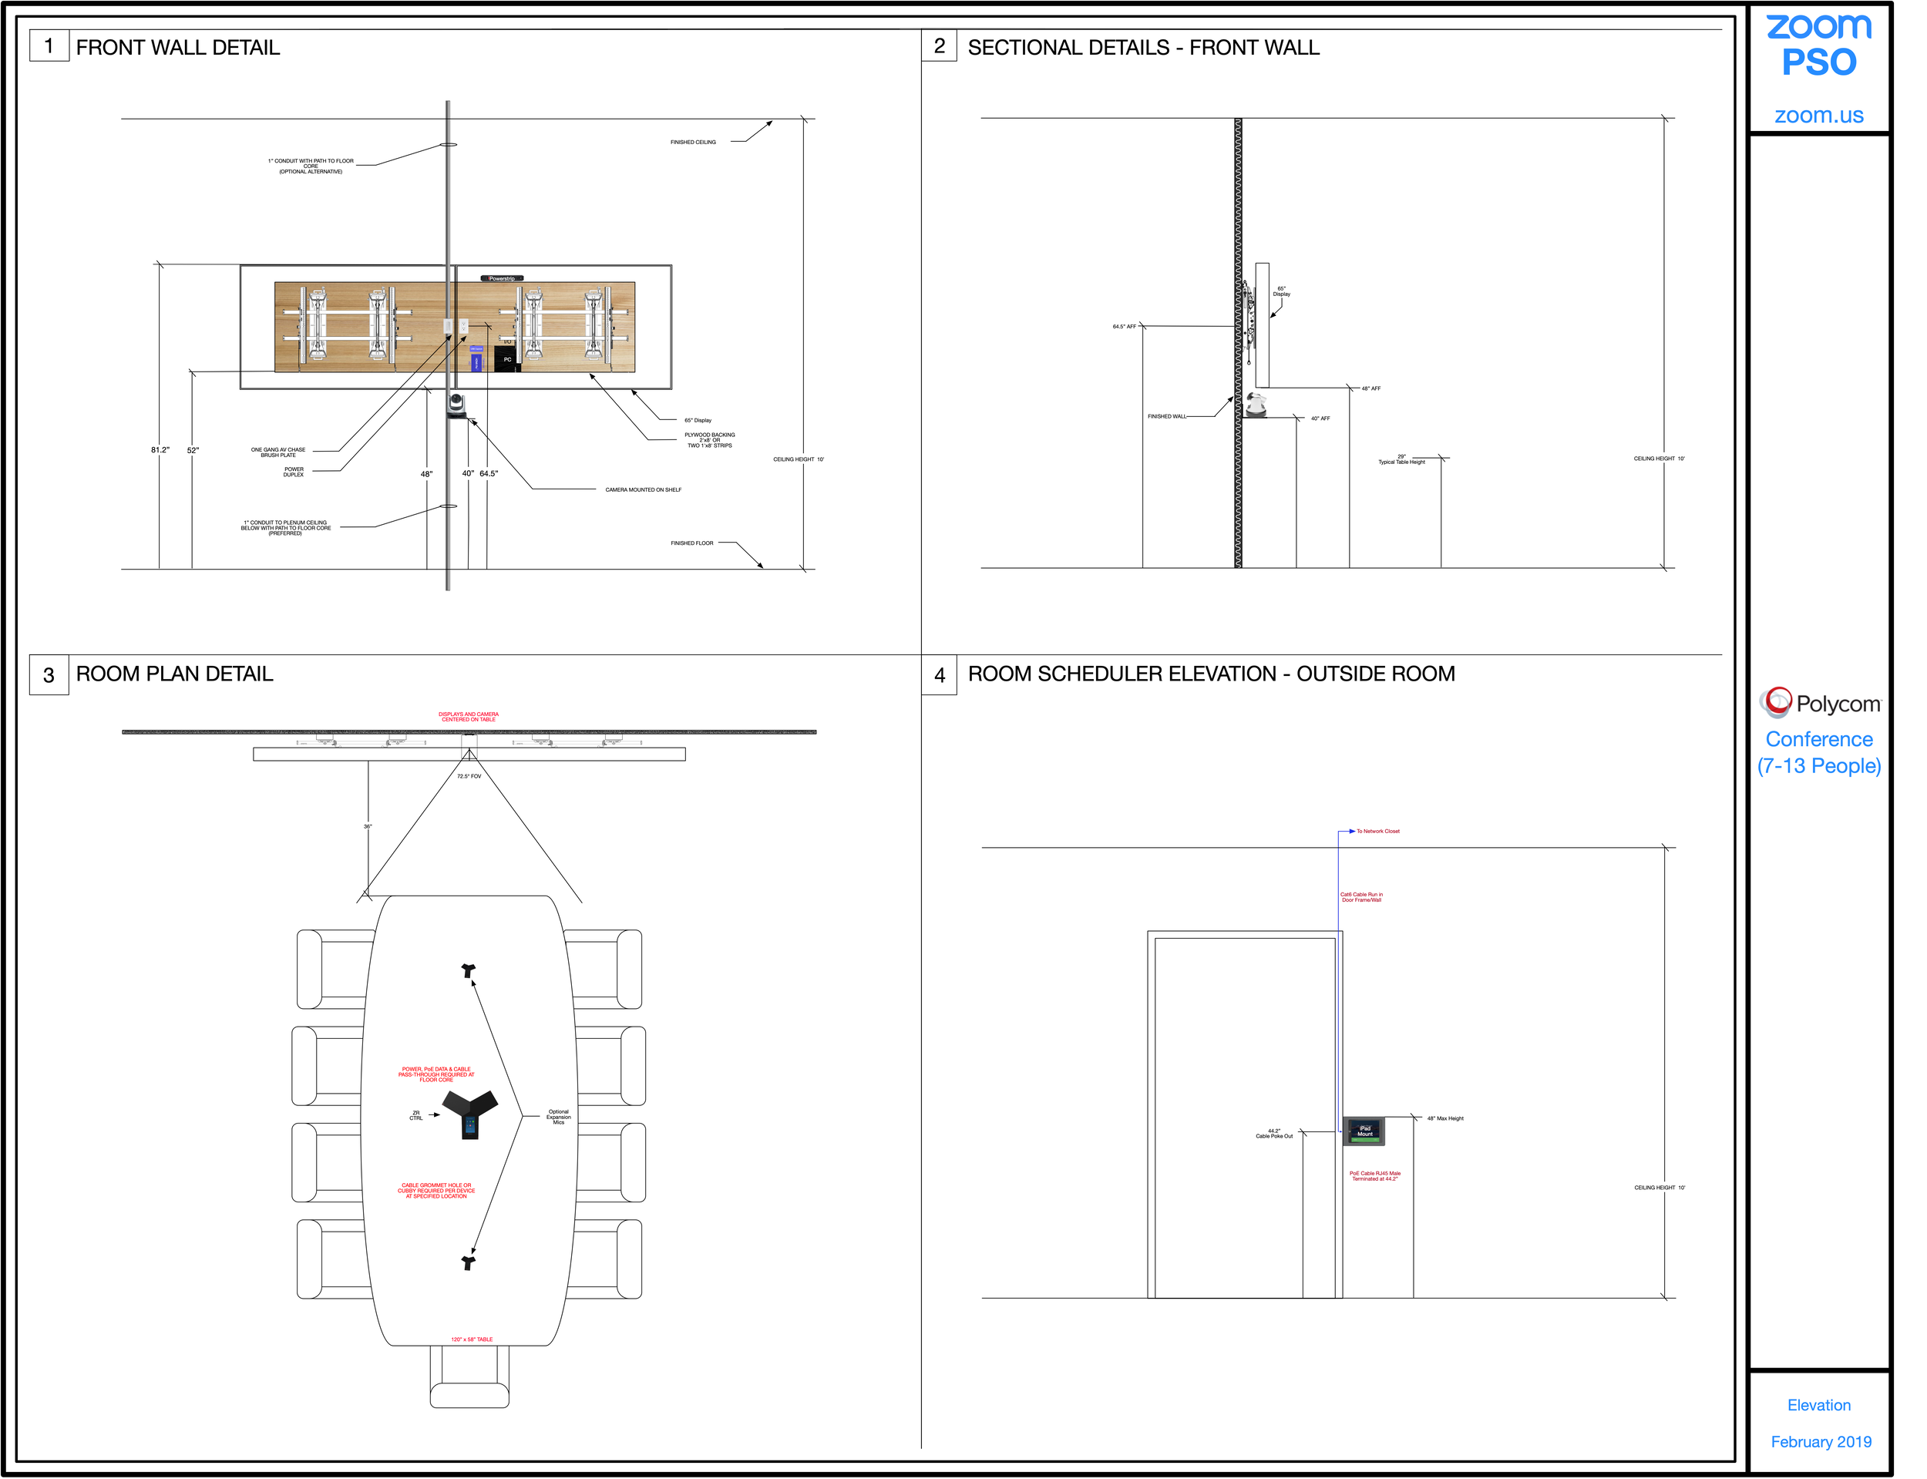1927x1479 pixels.
Task: Select the ROOM SCHEDULER ELEVATION - OUTSIDE ROOM heading
Action: point(1210,674)
